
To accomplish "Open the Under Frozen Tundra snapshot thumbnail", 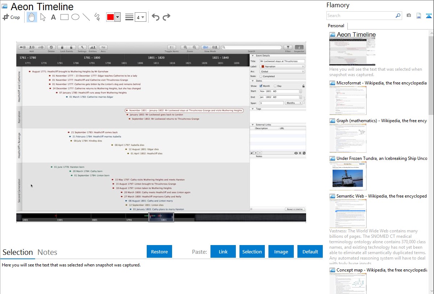I will (x=348, y=176).
